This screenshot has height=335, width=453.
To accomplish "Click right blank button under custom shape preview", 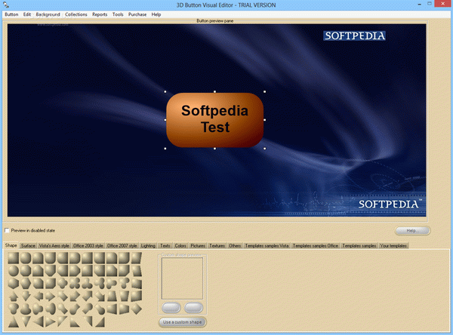I will coord(193,308).
